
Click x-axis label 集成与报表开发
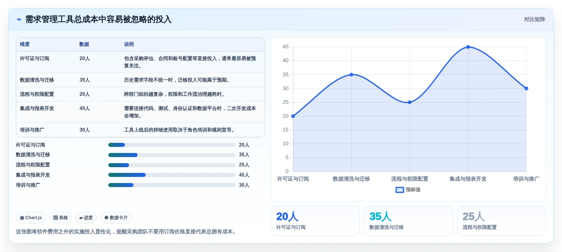tap(468, 179)
